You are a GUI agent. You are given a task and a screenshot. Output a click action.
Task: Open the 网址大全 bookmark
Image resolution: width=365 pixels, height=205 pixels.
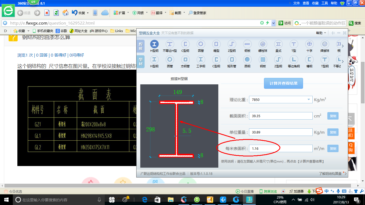pyautogui.click(x=79, y=31)
